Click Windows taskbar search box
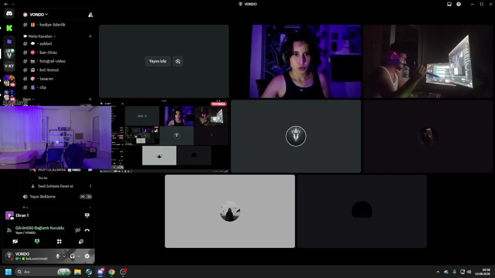Screen dimensions: 495x278 [x=43, y=272]
